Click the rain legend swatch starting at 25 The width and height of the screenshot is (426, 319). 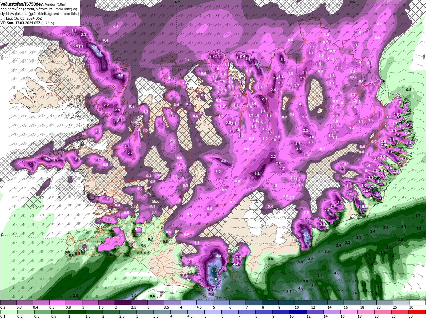click(400, 312)
